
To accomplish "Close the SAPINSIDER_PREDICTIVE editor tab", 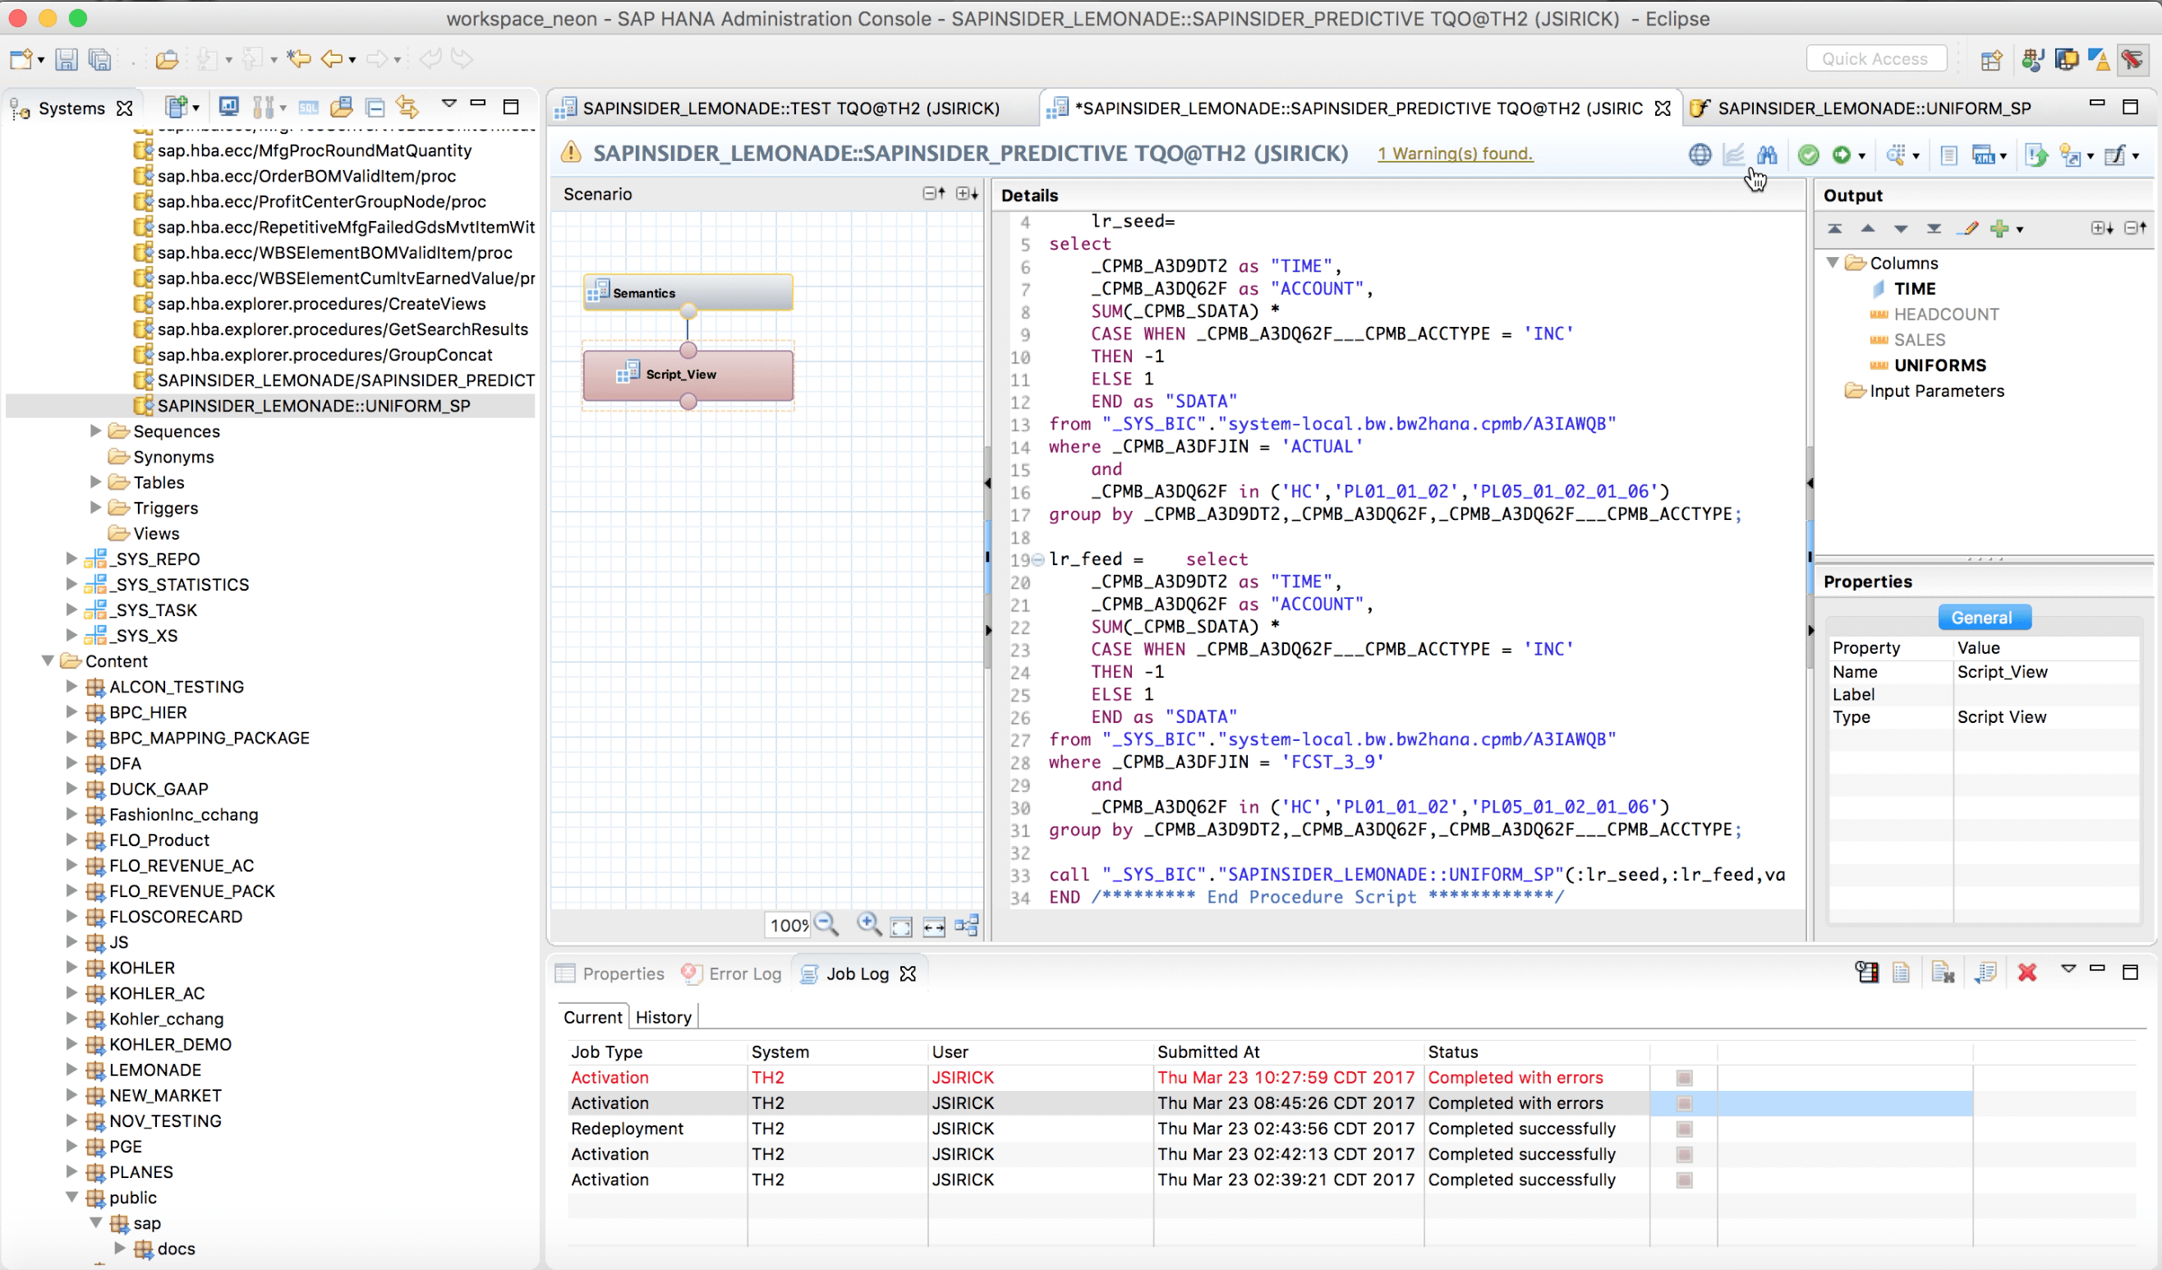I will pos(1663,108).
